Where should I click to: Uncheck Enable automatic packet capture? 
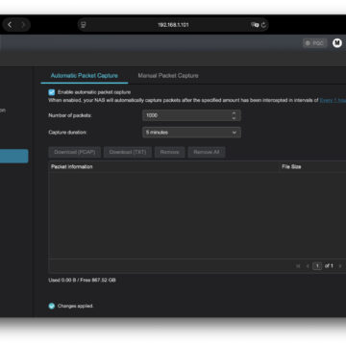point(52,92)
